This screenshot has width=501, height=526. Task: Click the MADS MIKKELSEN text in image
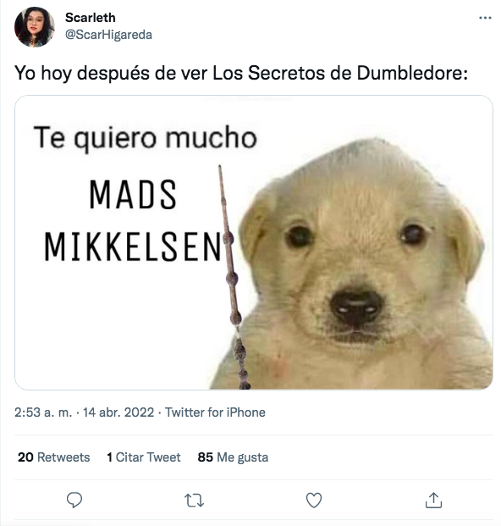tap(133, 220)
